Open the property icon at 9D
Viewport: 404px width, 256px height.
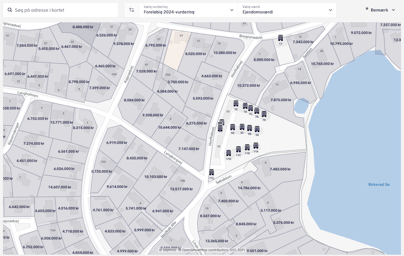[x=233, y=127]
